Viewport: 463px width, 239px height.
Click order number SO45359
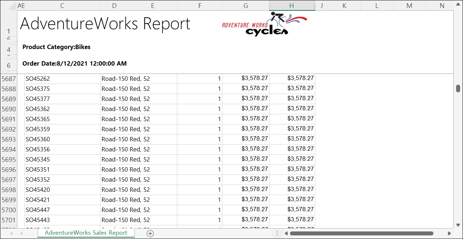coord(62,129)
